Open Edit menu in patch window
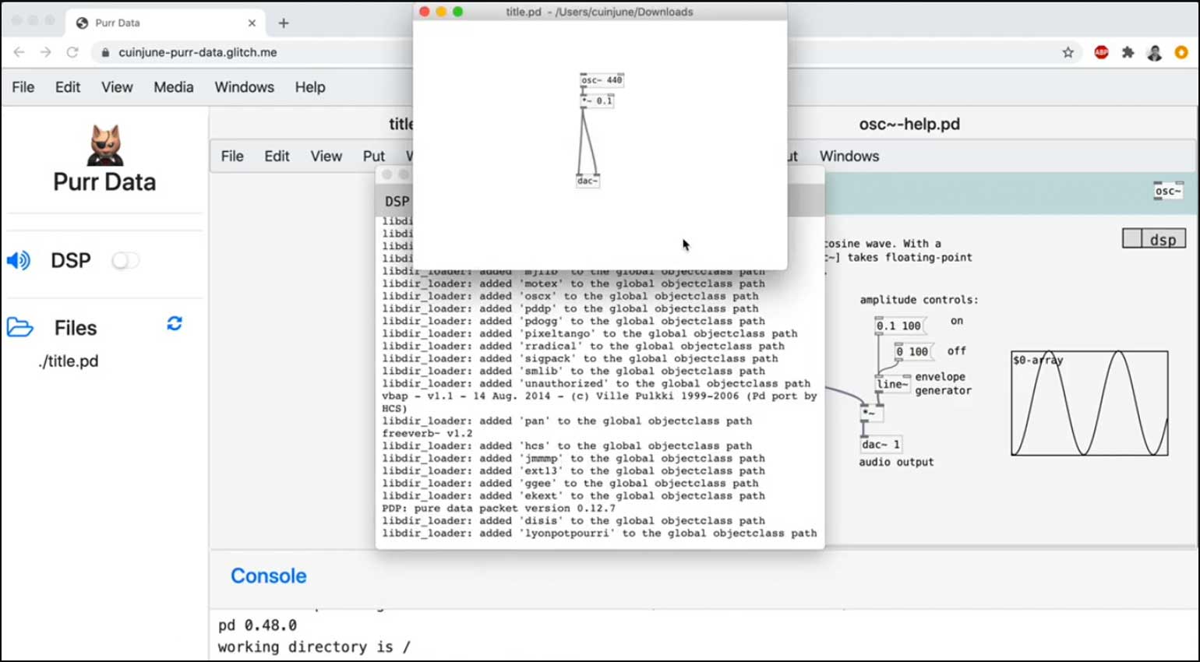The width and height of the screenshot is (1200, 662). click(277, 156)
